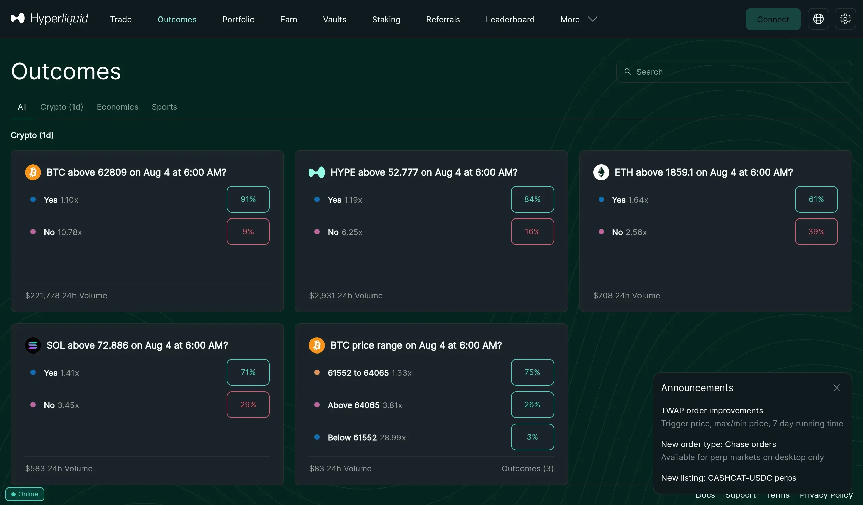Buy Yes at 61% on ETH market
This screenshot has width=863, height=505.
[x=816, y=199]
